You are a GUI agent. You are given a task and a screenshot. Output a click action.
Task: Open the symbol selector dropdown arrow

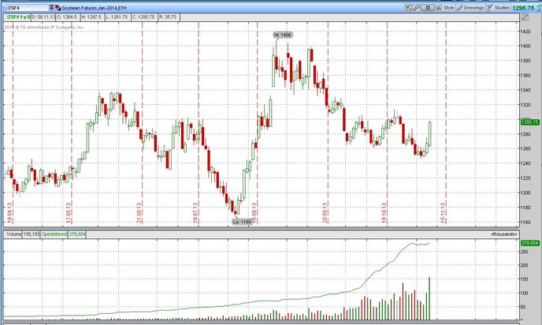pyautogui.click(x=51, y=8)
